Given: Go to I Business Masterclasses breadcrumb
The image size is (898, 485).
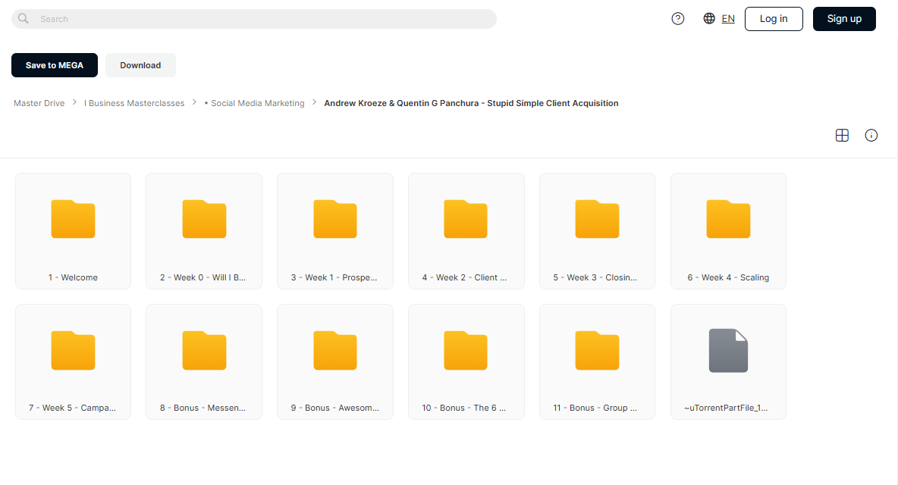Looking at the screenshot, I should pos(134,104).
